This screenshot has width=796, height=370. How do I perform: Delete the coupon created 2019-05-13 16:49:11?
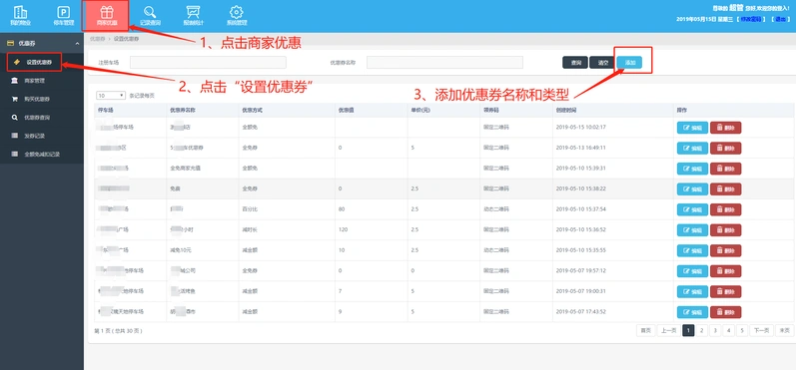(x=725, y=148)
